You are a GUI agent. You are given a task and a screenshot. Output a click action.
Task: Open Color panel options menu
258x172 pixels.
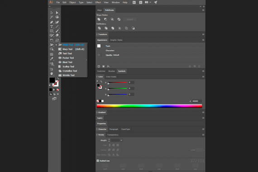pyautogui.click(x=203, y=76)
